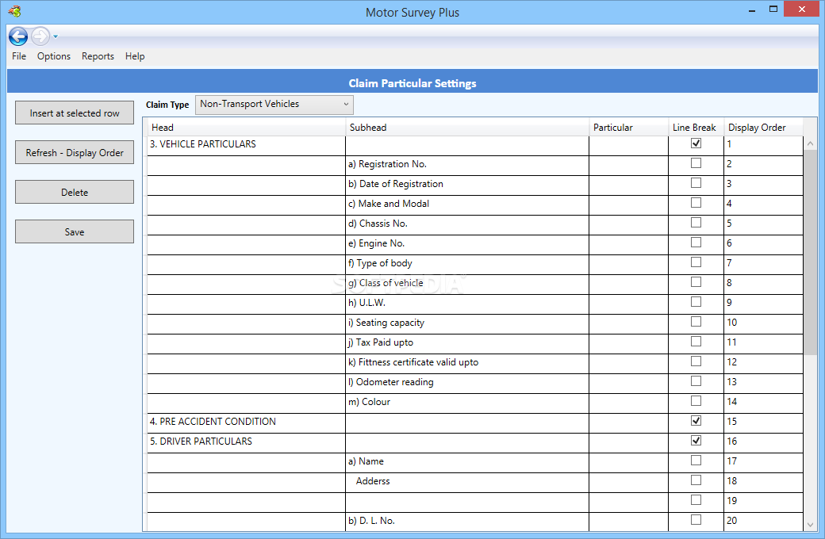Minimize the Motor Survey Plus window
This screenshot has width=825, height=539.
(752, 10)
